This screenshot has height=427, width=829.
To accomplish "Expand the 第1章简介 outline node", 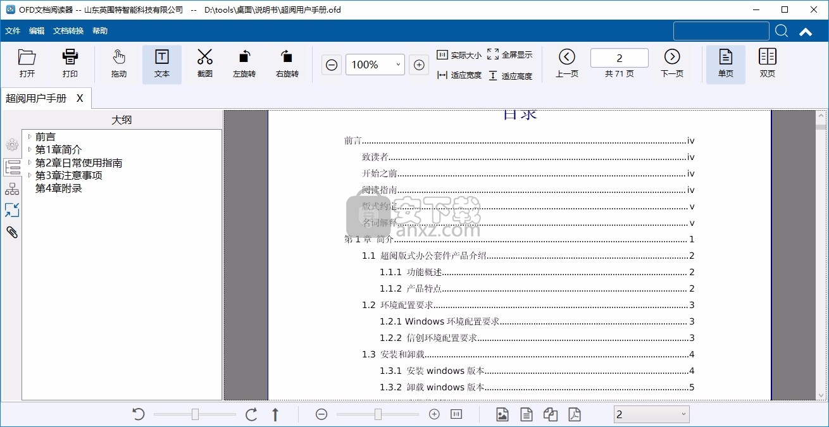I will coord(30,150).
